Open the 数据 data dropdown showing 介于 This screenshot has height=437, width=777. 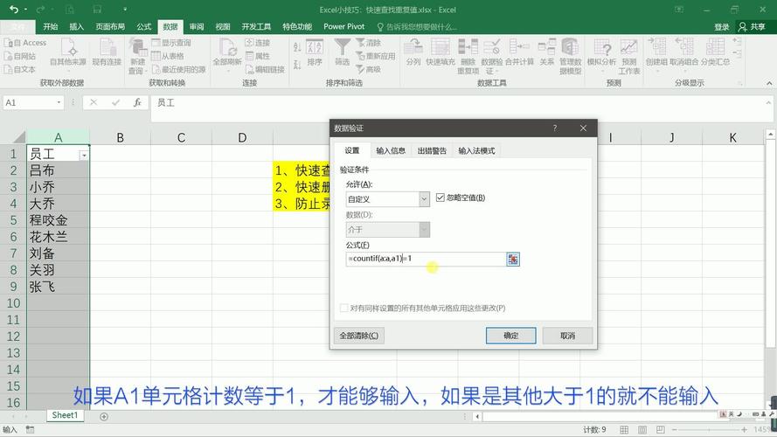tap(424, 229)
